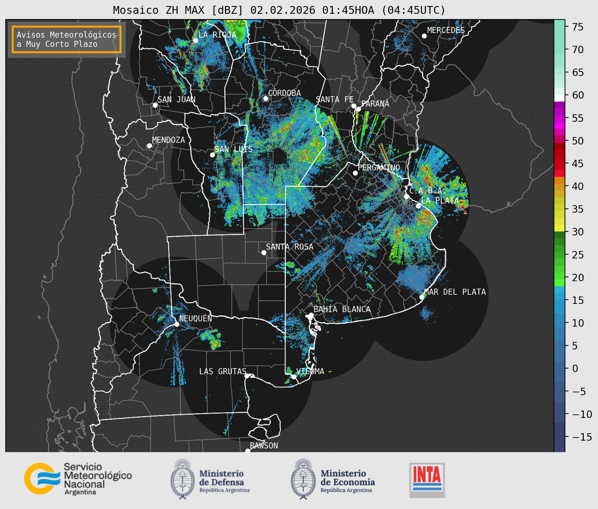
Task: Click the SANTA ROSA label text
Action: [290, 247]
